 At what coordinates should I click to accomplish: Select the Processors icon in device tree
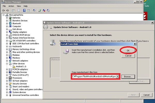point(10,78)
